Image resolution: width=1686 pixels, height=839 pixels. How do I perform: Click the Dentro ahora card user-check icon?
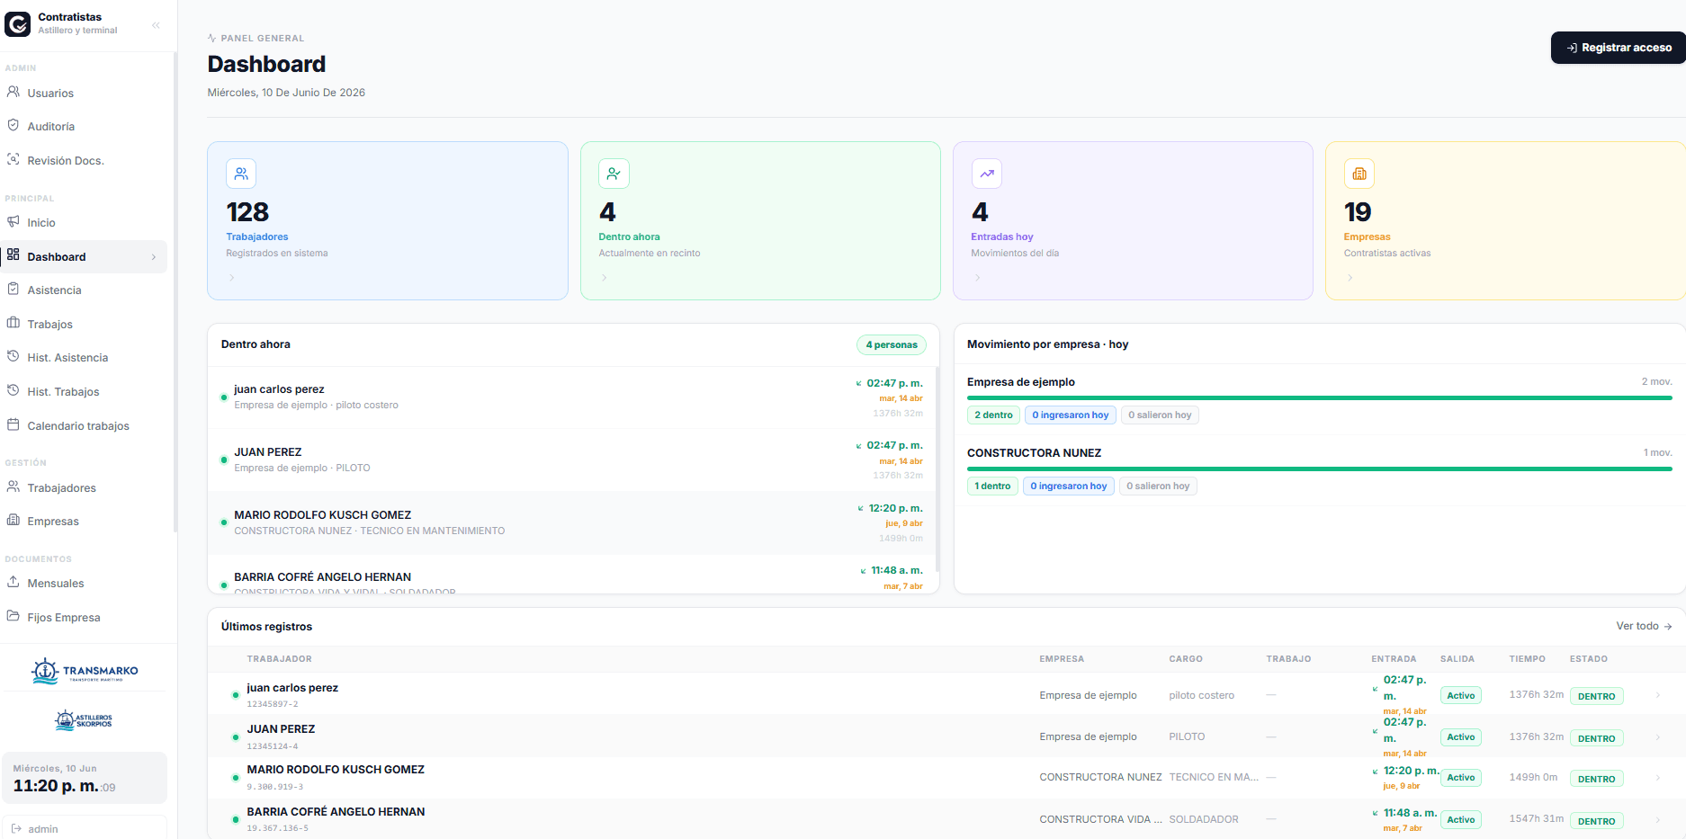614,174
